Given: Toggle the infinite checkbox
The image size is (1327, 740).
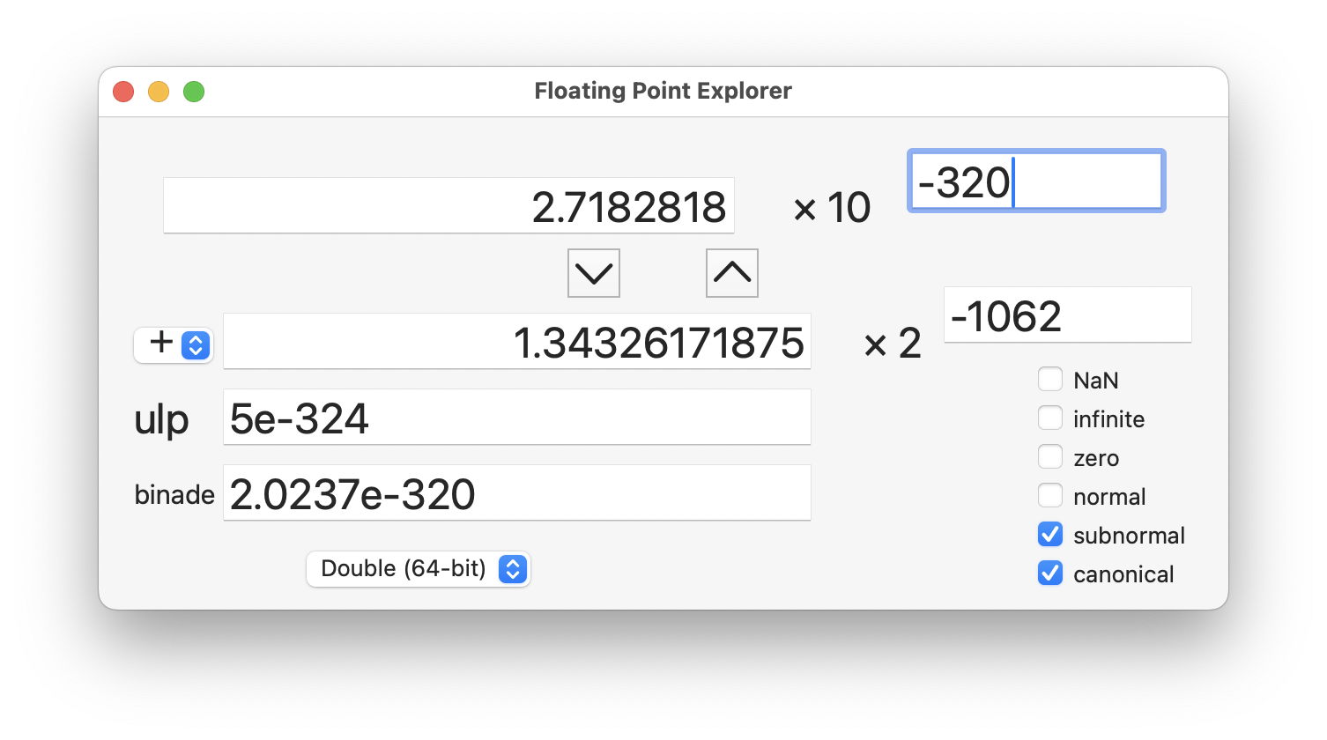Looking at the screenshot, I should (1050, 418).
